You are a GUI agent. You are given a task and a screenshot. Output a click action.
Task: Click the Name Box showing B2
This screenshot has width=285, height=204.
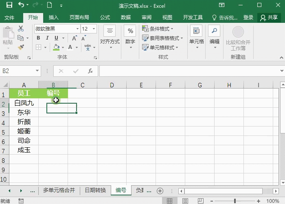point(18,71)
